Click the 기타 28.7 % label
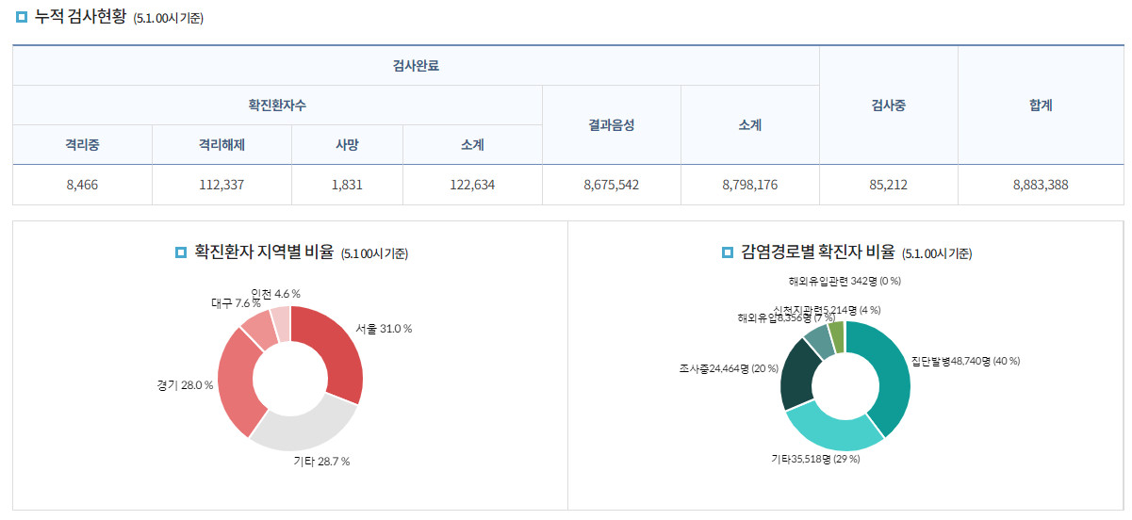Viewport: 1132px width, 520px height. pos(321,462)
